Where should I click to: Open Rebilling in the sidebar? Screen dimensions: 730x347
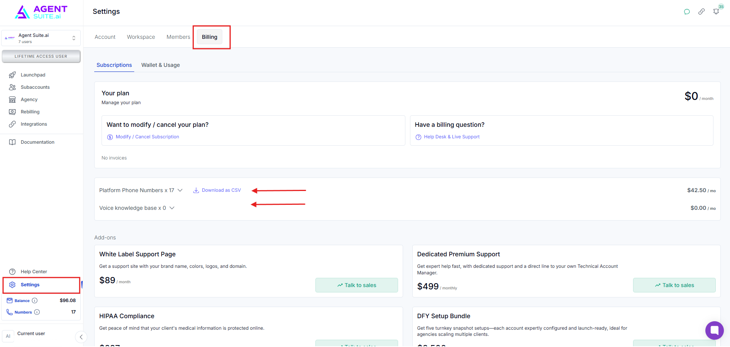point(30,112)
